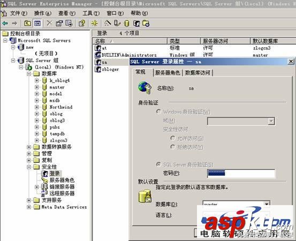Open the 查看 menu
The height and width of the screenshot is (241, 296).
(x=66, y=13)
